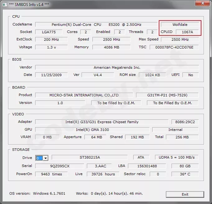This screenshot has width=212, height=204.
Task: Select the G31TM-P21 (MS-7529) model field
Action: pos(167,95)
